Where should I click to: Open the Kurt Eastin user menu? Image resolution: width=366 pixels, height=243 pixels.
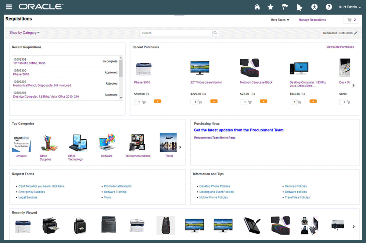pyautogui.click(x=350, y=7)
